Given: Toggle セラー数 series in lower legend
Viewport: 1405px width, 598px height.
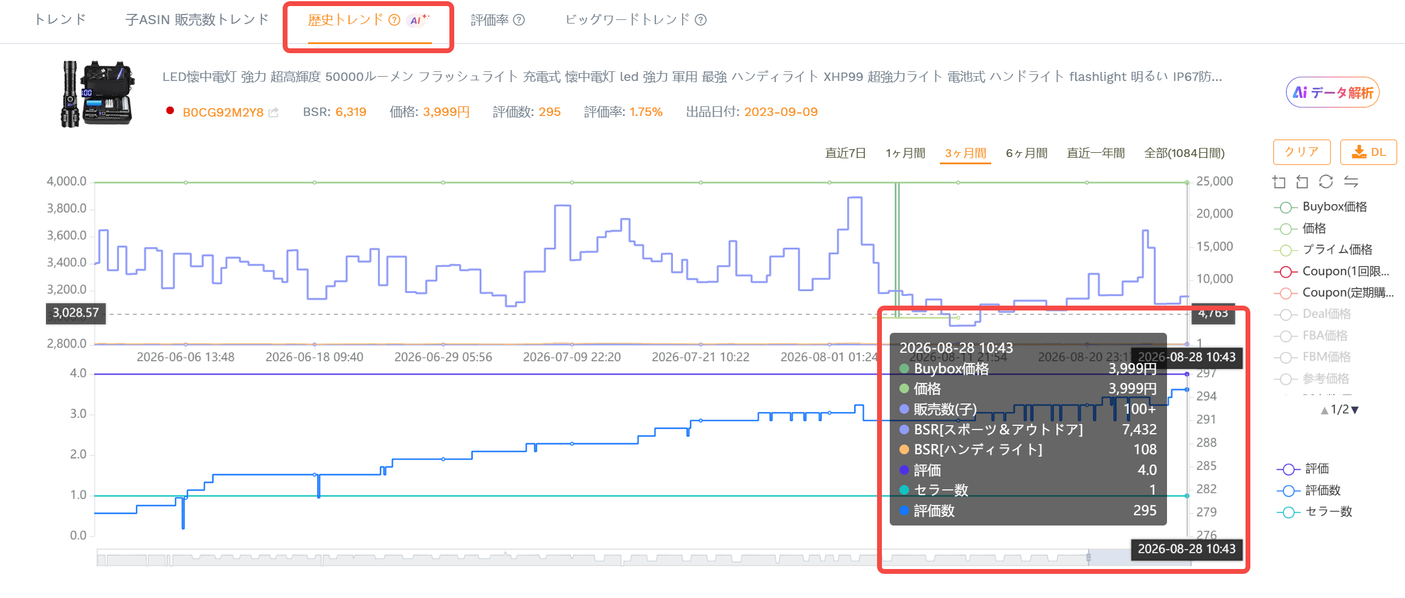Looking at the screenshot, I should (1314, 512).
